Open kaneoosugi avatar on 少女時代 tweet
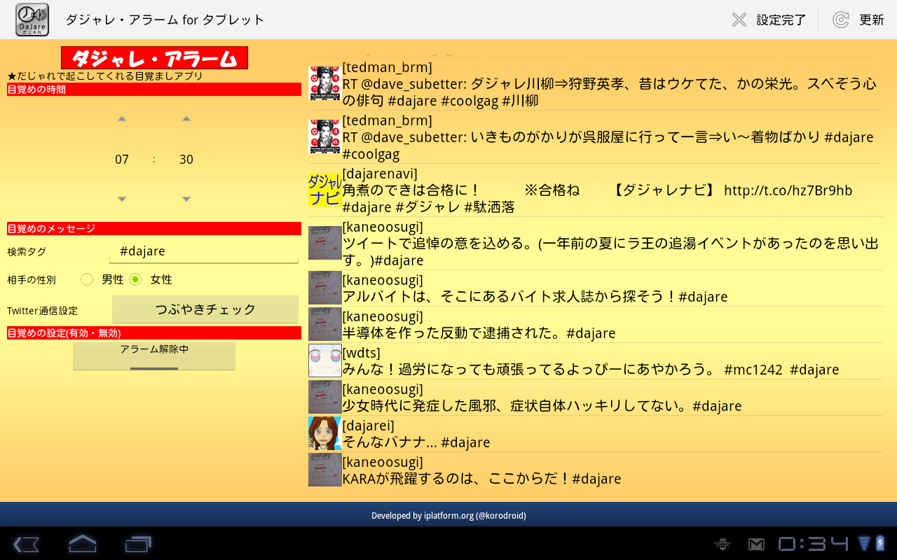This screenshot has height=560, width=897. tap(324, 397)
